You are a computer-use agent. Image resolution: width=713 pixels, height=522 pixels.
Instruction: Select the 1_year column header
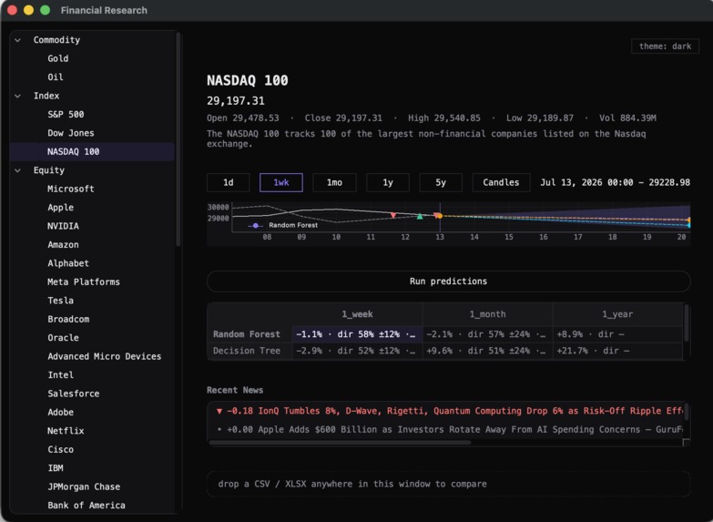(x=617, y=314)
